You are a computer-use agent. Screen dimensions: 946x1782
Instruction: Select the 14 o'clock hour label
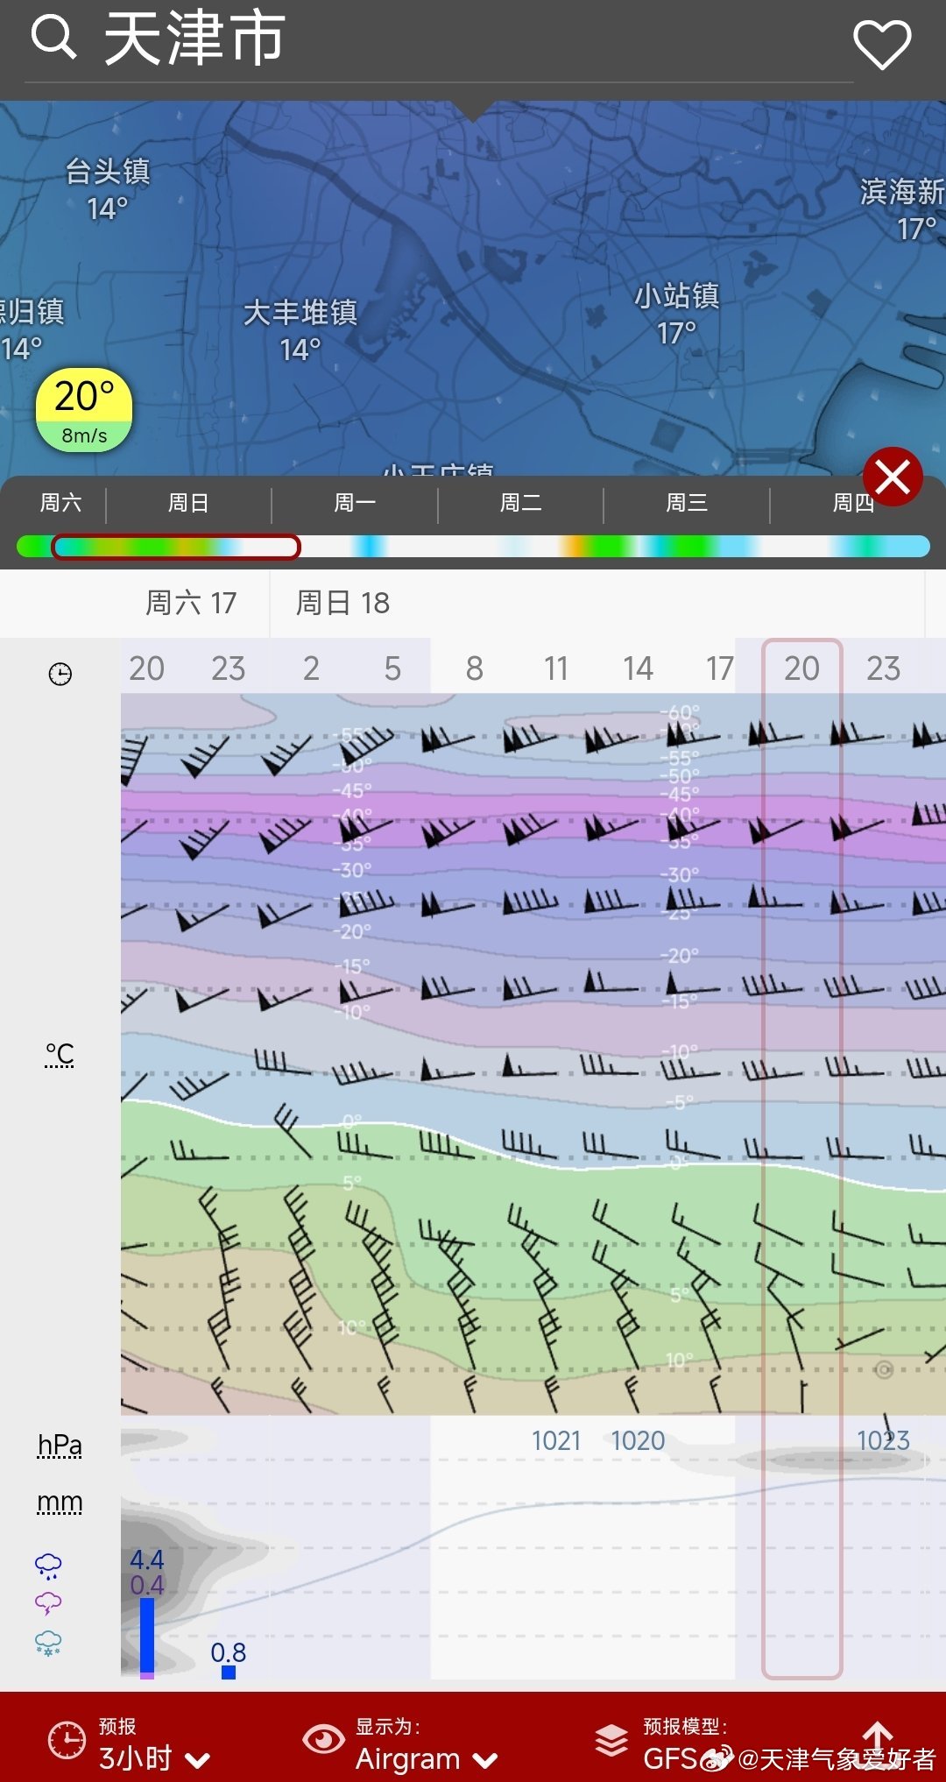click(x=638, y=668)
